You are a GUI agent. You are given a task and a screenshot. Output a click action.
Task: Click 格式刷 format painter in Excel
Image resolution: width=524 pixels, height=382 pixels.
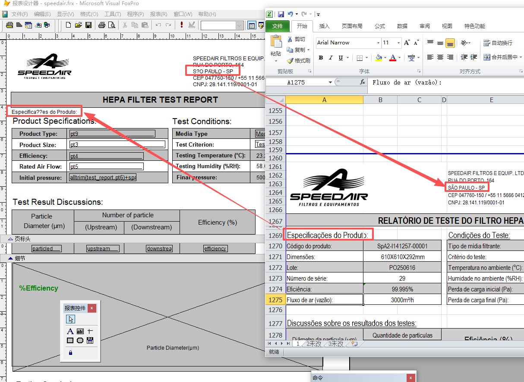(298, 61)
